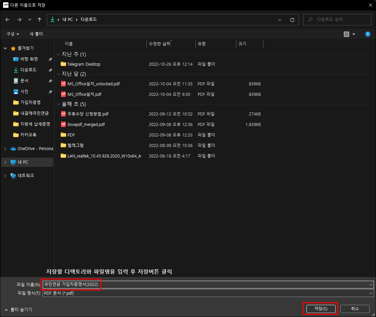The width and height of the screenshot is (376, 317).
Task: Select 다운로드 in the address path
Action: [89, 19]
